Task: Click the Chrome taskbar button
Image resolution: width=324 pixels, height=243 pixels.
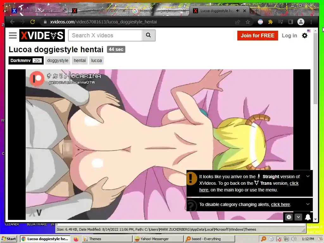Action: pyautogui.click(x=45, y=239)
